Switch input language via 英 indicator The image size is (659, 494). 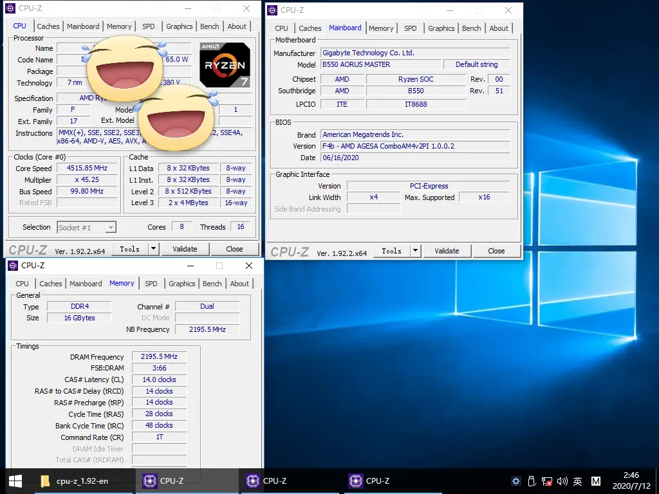pyautogui.click(x=577, y=480)
